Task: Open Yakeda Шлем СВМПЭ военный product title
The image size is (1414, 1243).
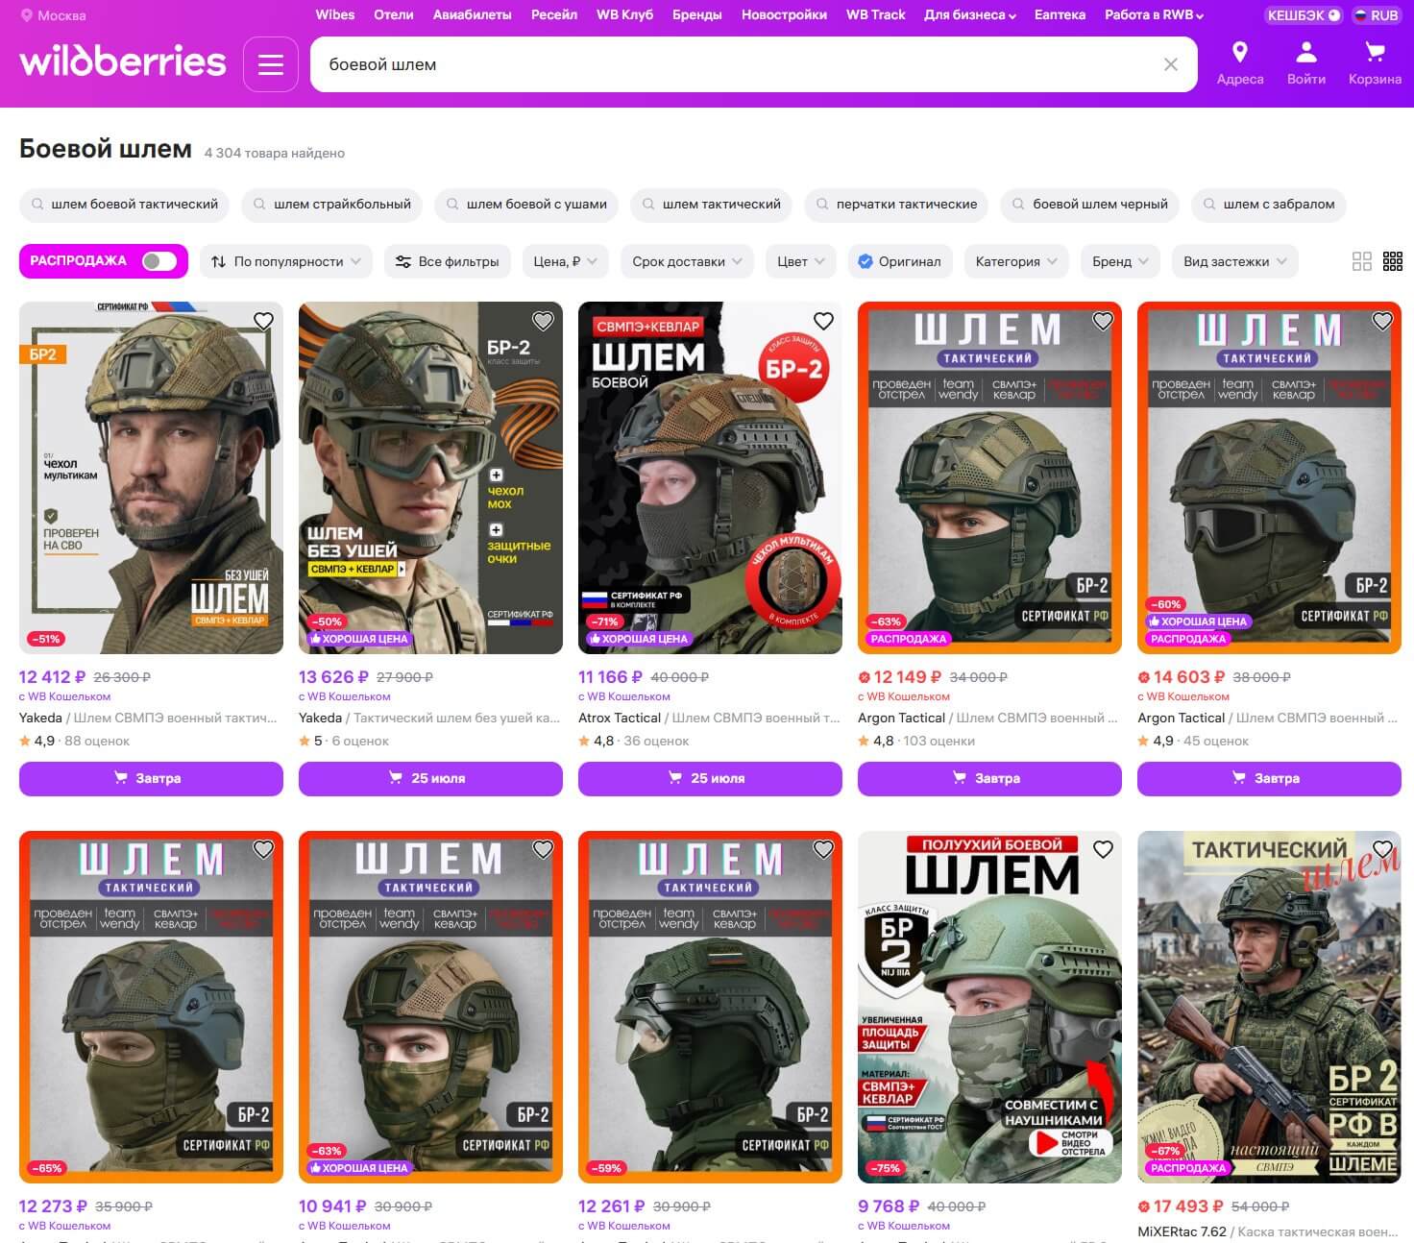Action: pyautogui.click(x=148, y=718)
